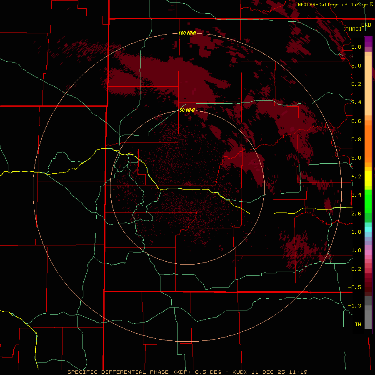Click the "0.5 DEG" elevation text
The image size is (375, 375).
click(x=208, y=372)
